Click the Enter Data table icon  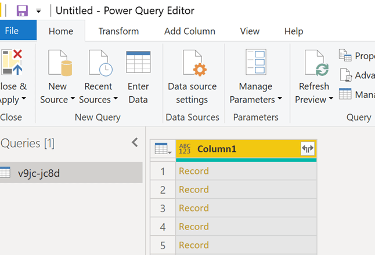tap(138, 63)
